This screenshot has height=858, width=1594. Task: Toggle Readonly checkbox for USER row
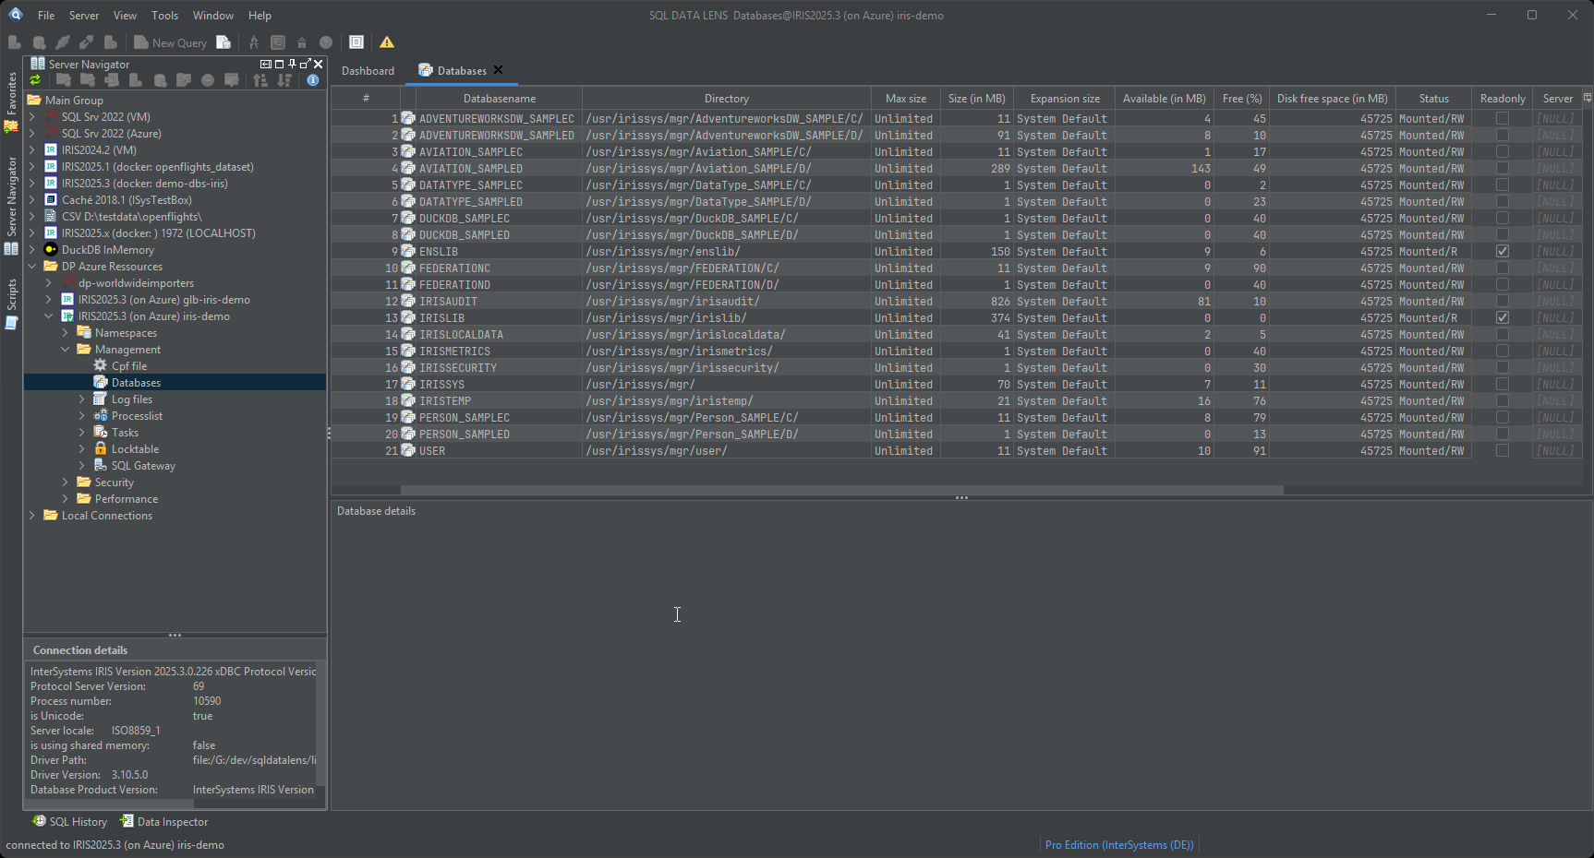(1503, 450)
